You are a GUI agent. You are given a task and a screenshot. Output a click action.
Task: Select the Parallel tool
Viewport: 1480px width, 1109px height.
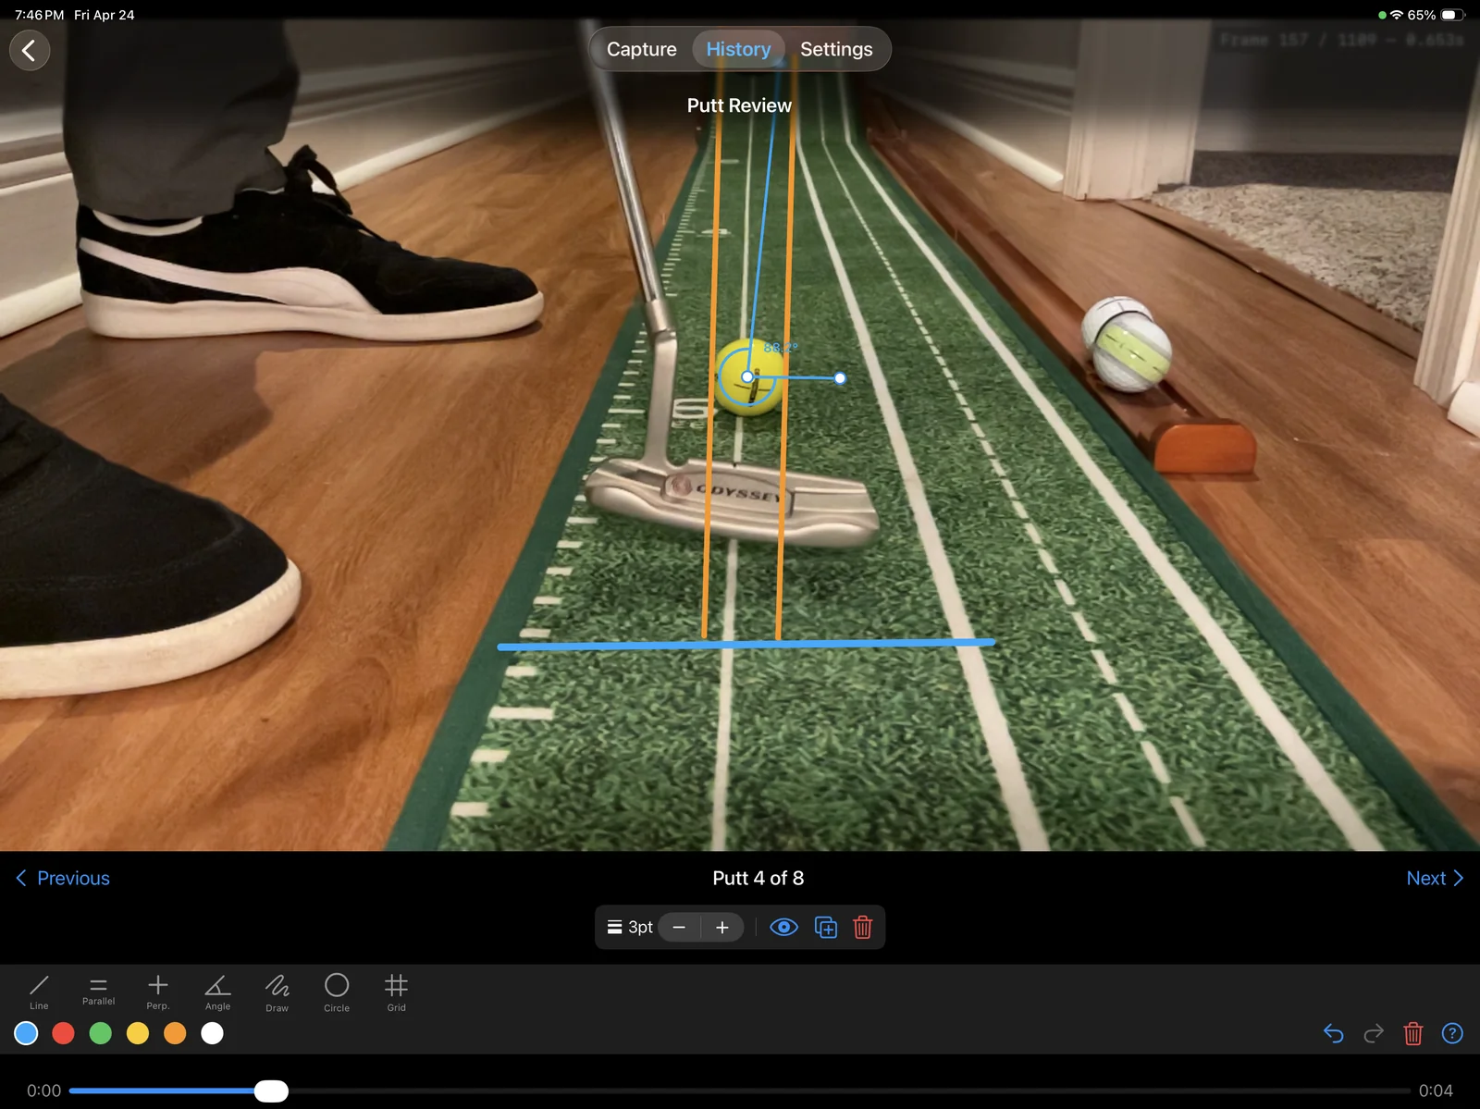98,992
